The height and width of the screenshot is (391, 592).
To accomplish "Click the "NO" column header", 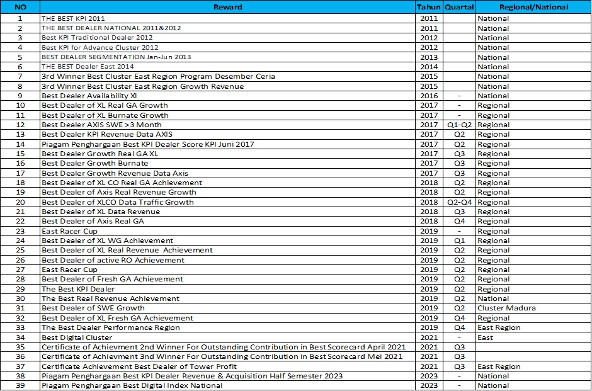I will tap(20, 7).
